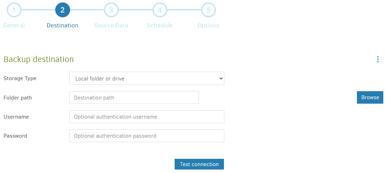
Task: Click the Test connection button
Action: click(x=199, y=164)
